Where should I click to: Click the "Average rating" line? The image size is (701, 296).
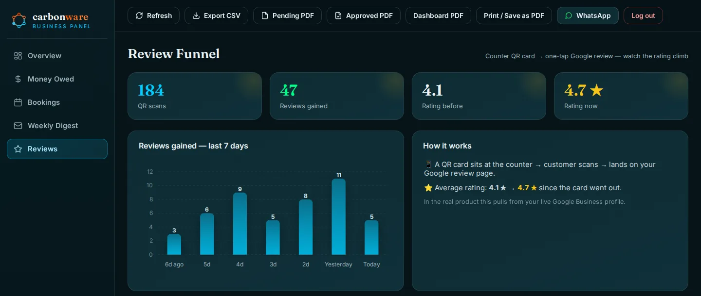tap(523, 188)
